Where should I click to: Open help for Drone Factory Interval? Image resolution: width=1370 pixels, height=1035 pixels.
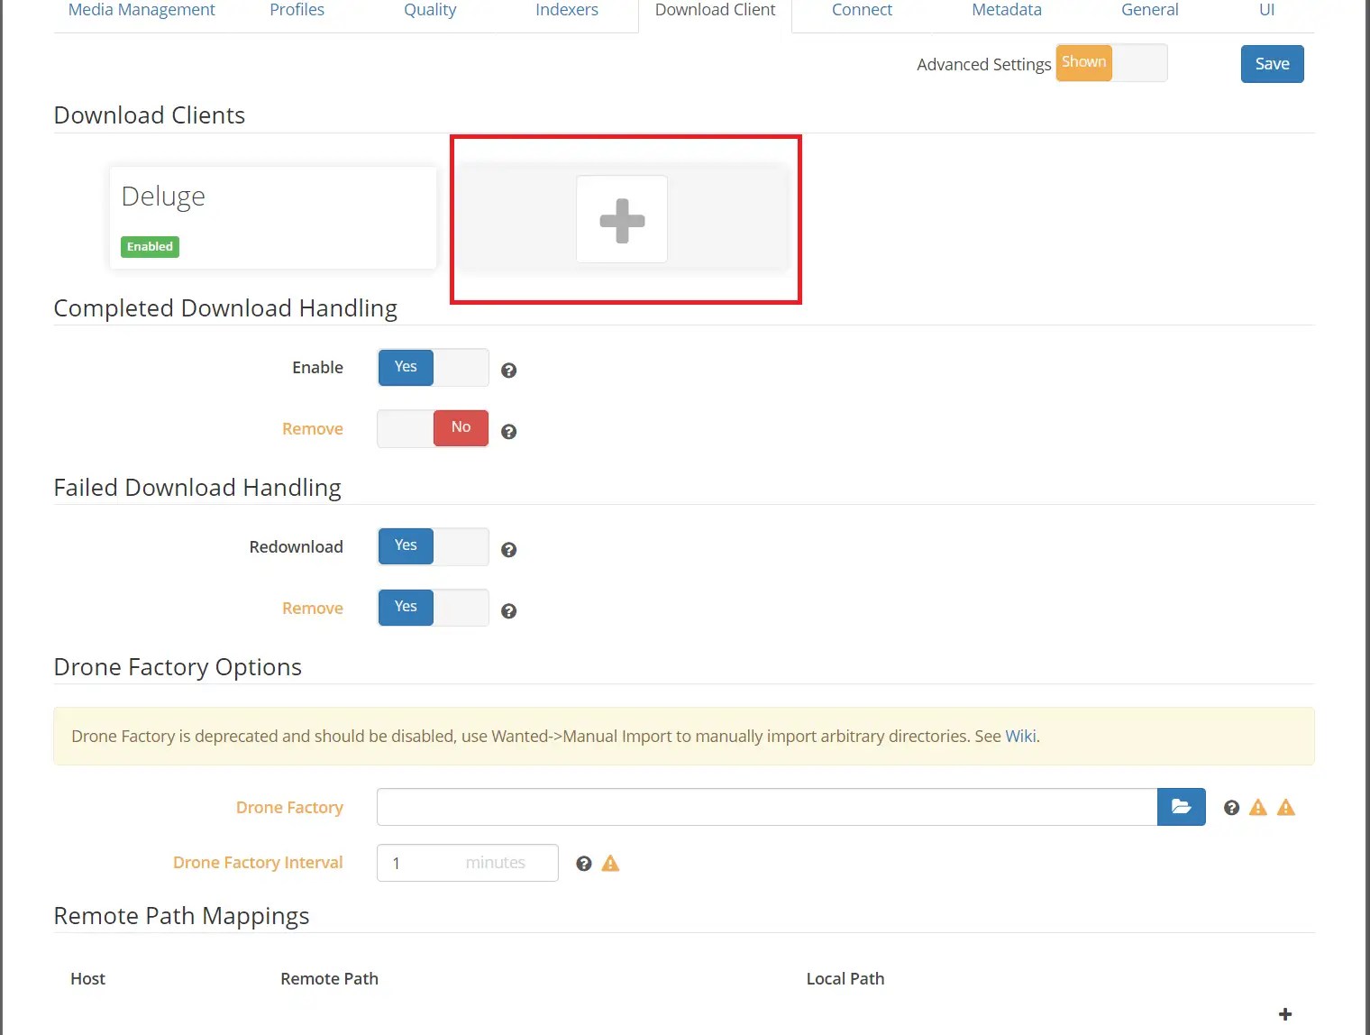tap(584, 864)
